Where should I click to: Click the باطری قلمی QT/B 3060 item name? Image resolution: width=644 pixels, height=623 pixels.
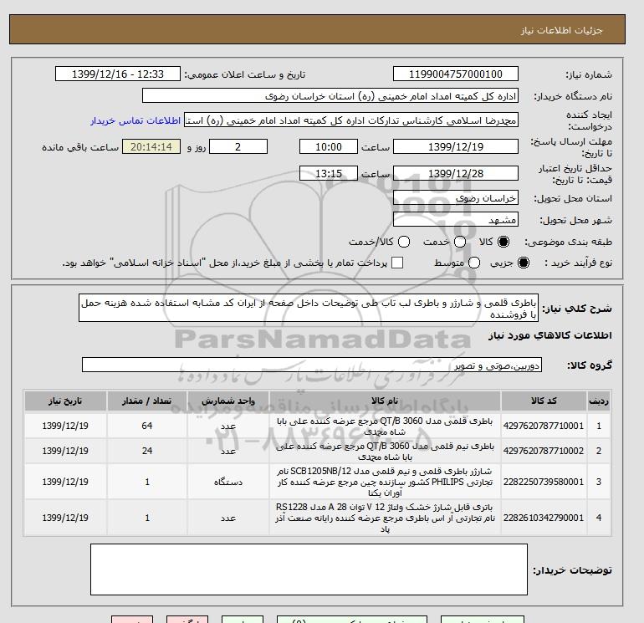pyautogui.click(x=385, y=426)
